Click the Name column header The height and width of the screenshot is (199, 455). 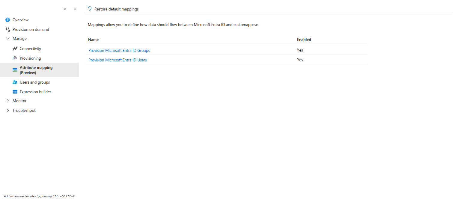94,40
